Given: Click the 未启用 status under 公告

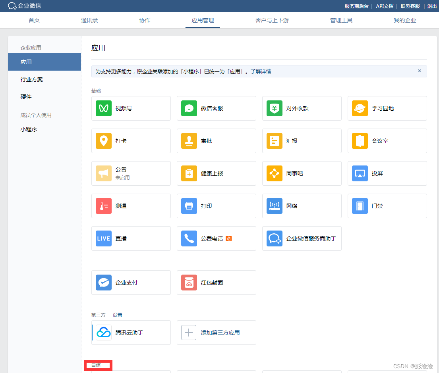Looking at the screenshot, I should (x=123, y=177).
